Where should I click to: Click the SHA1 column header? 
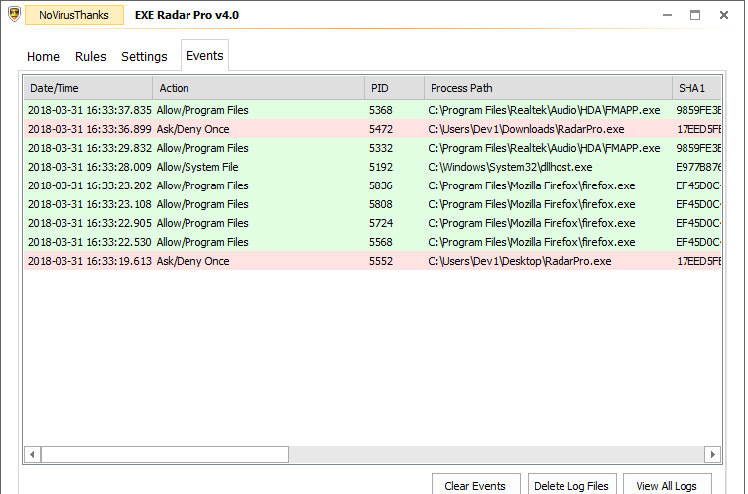pyautogui.click(x=696, y=88)
